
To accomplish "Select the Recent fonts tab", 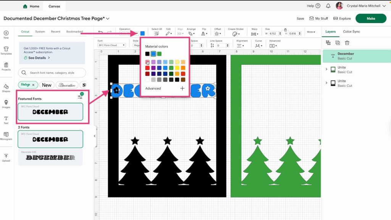I will (x=55, y=32).
